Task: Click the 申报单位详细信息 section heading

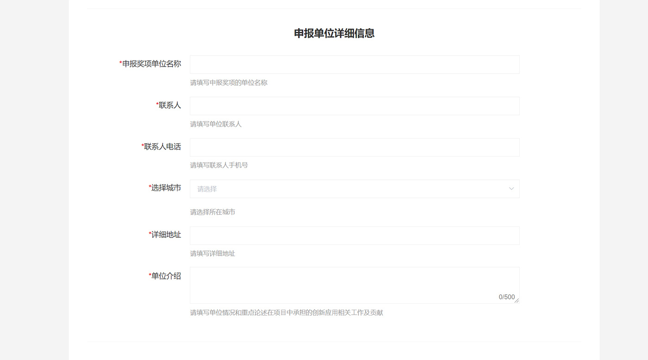Action: [334, 33]
